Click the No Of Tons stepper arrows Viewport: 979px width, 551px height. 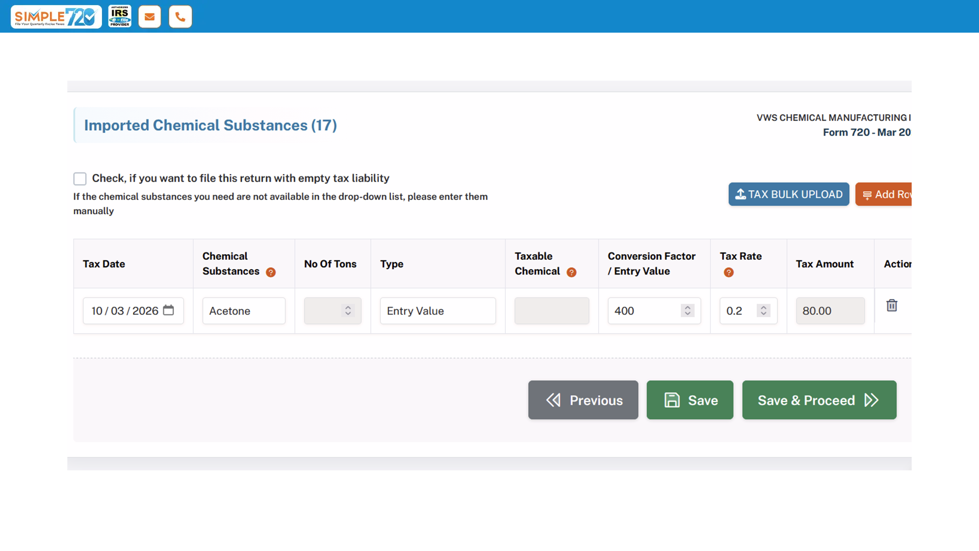(348, 311)
